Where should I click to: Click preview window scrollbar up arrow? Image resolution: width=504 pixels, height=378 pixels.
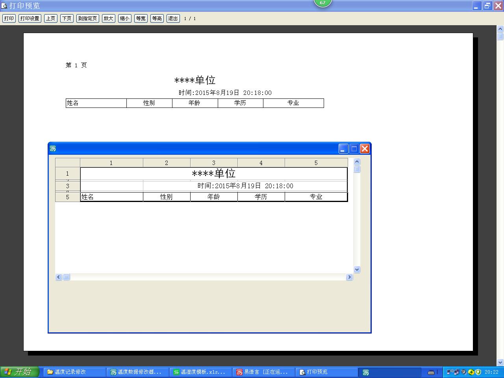(500, 29)
